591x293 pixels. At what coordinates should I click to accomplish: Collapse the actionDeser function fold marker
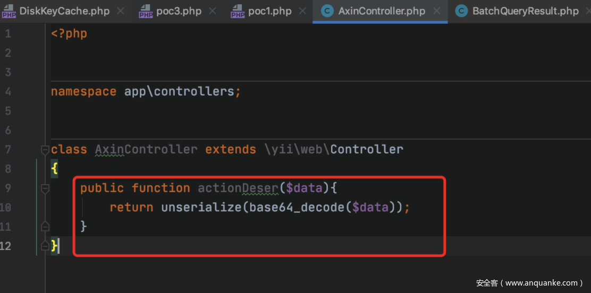pyautogui.click(x=45, y=188)
